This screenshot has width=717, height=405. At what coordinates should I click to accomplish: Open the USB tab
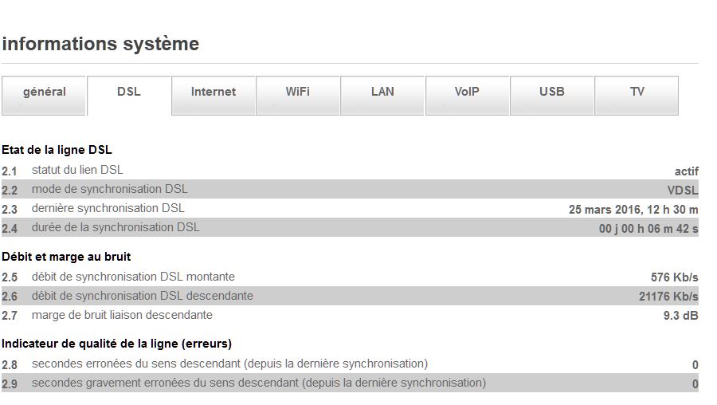tap(551, 92)
